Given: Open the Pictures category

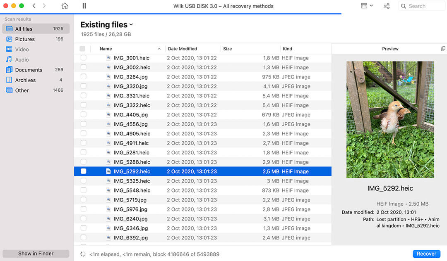Looking at the screenshot, I should [x=36, y=39].
